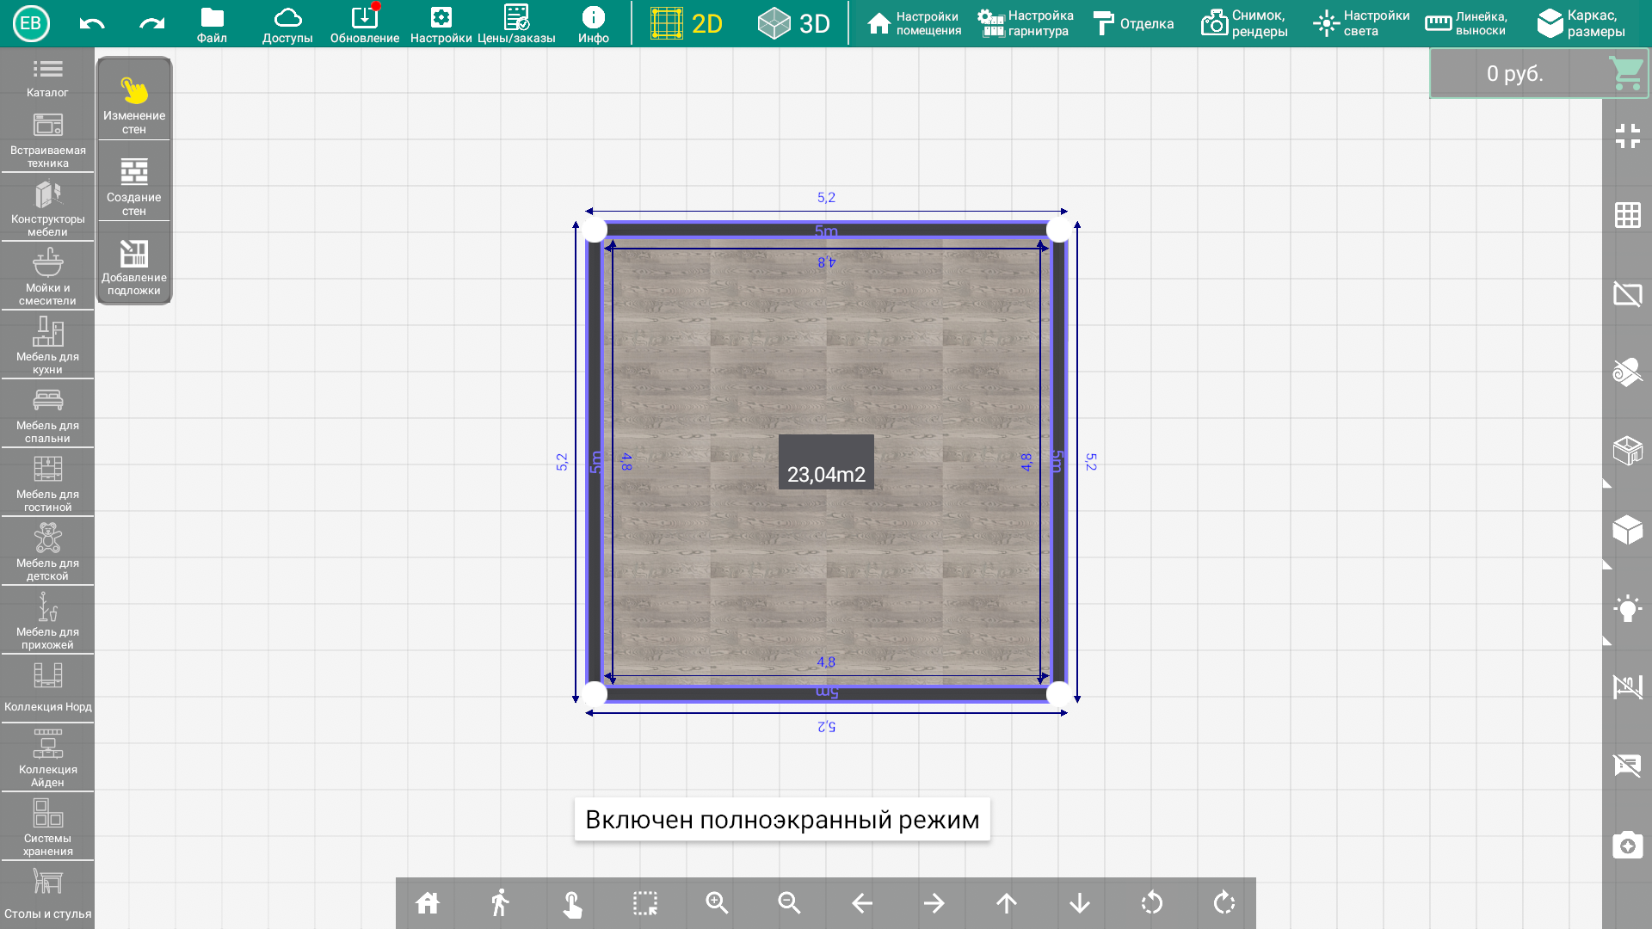Open Встраиваемая техника category
1652x929 pixels.
click(47, 140)
